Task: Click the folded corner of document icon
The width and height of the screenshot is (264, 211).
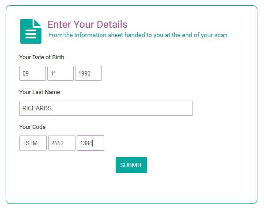Action: click(x=38, y=23)
